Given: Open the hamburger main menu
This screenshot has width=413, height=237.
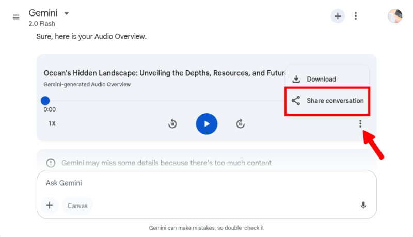Looking at the screenshot, I should (16, 17).
